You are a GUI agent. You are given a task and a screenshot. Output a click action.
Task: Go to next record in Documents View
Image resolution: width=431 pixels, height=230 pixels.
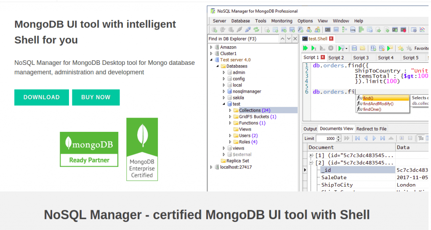click(374, 139)
